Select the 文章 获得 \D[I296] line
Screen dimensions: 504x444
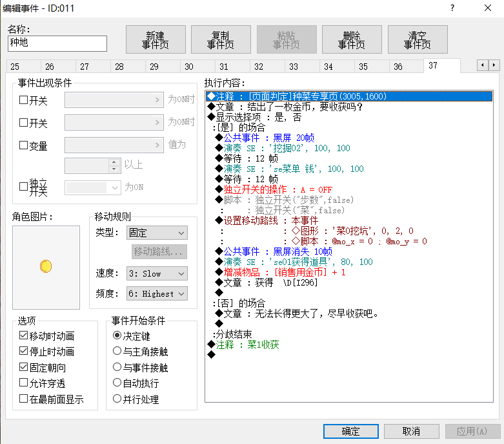[349, 282]
